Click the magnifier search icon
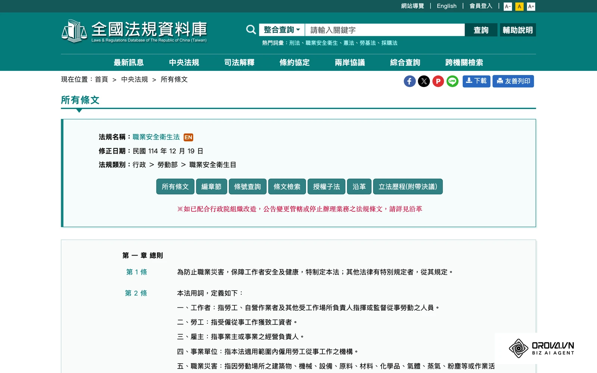597x373 pixels. point(251,30)
